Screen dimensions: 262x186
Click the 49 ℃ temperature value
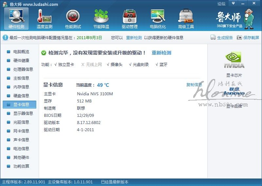[103, 85]
